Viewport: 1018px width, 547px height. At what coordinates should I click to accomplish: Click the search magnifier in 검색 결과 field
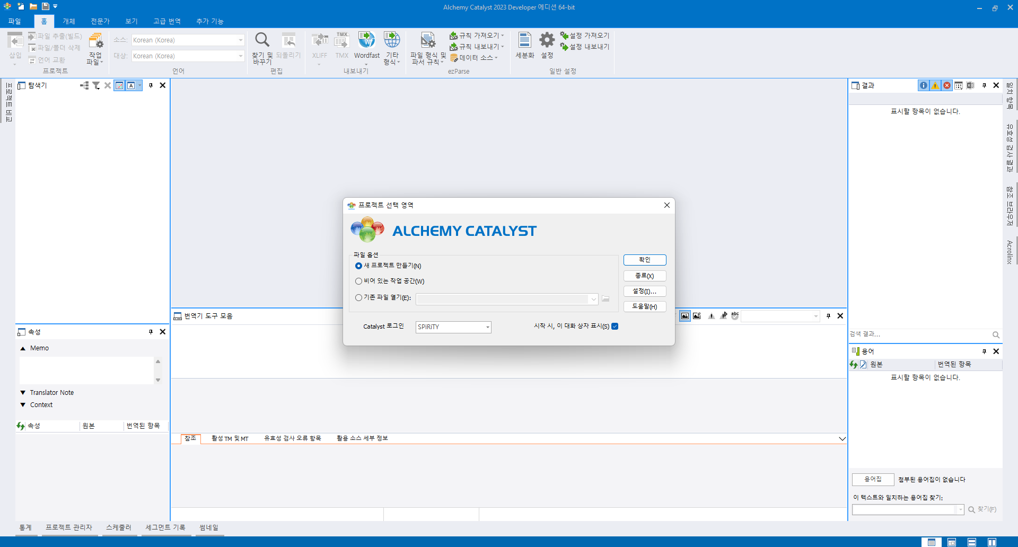(x=996, y=334)
